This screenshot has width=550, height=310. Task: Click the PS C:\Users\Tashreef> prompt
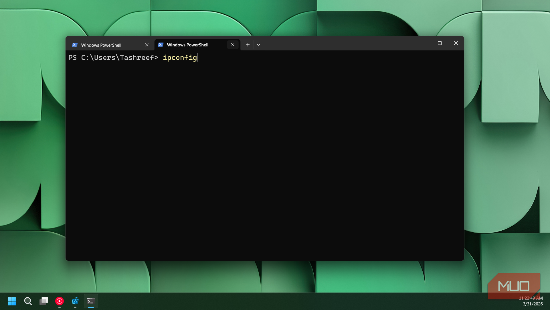click(x=113, y=58)
